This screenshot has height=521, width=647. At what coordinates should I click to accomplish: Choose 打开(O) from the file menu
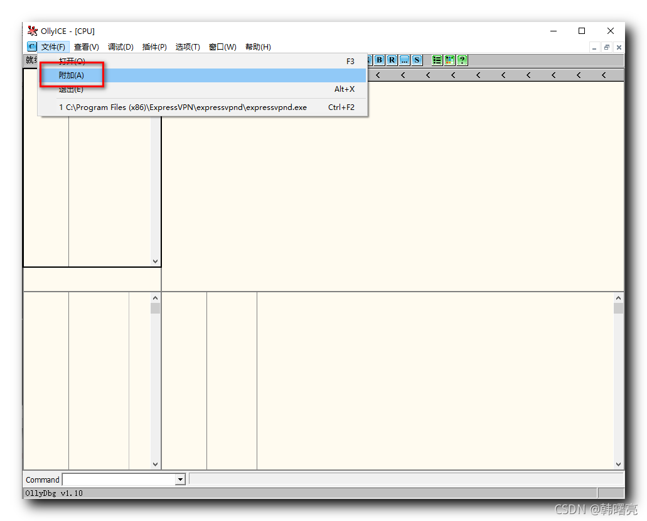pos(202,61)
